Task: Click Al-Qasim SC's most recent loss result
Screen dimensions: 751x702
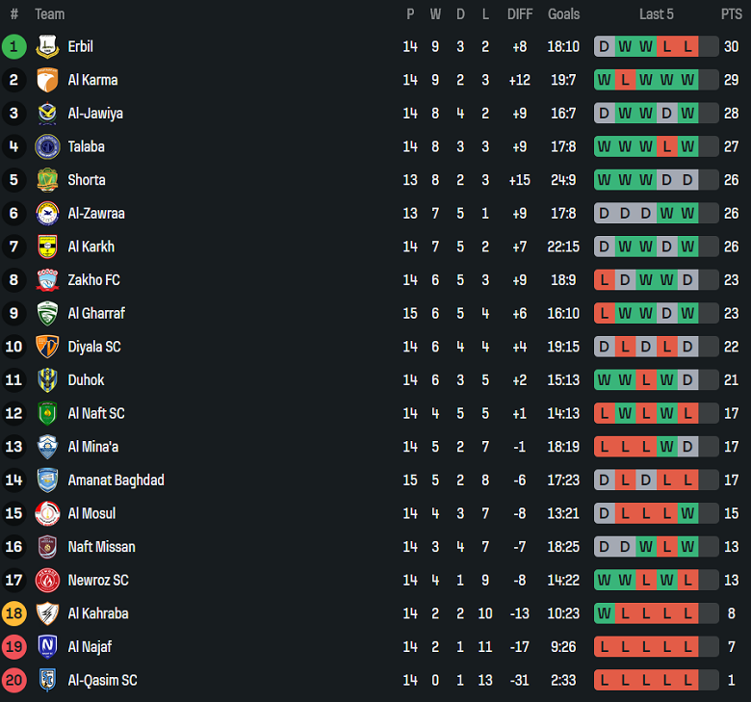Action: coord(687,680)
